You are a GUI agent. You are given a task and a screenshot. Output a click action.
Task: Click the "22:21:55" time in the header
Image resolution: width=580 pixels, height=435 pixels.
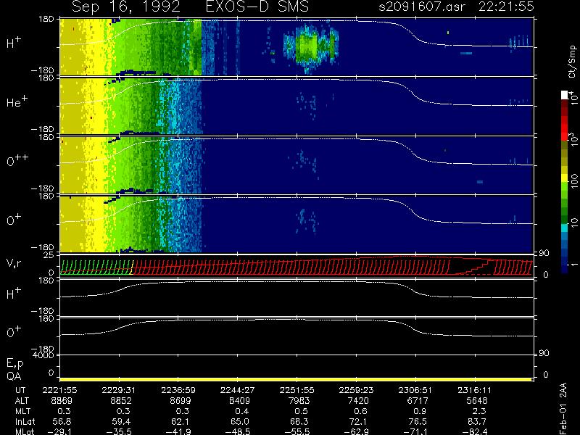[506, 7]
